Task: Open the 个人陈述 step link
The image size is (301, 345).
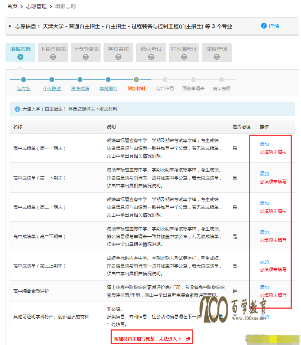Action: tap(52, 89)
